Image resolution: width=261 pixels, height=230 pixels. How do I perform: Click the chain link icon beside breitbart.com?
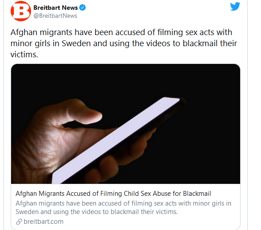pos(19,222)
